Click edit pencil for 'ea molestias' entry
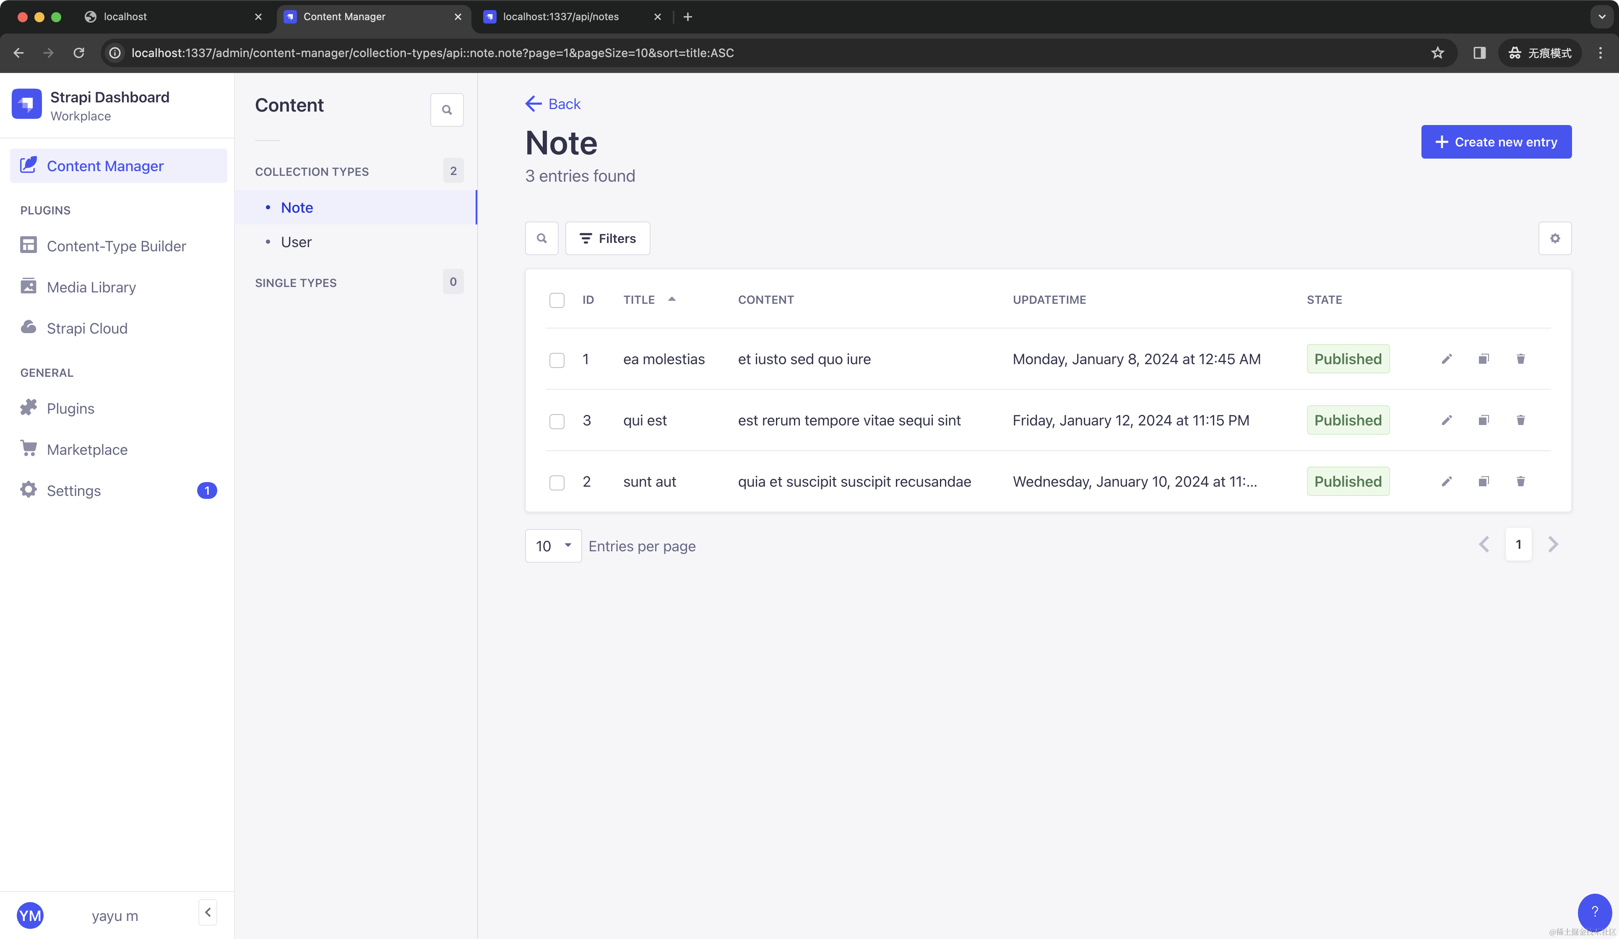The image size is (1619, 939). tap(1446, 359)
